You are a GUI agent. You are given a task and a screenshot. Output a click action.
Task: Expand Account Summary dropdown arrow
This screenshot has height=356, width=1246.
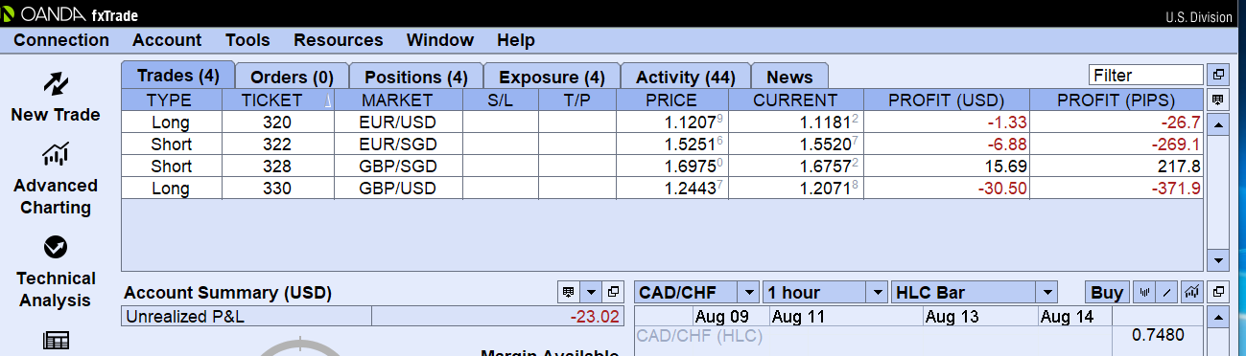591,292
